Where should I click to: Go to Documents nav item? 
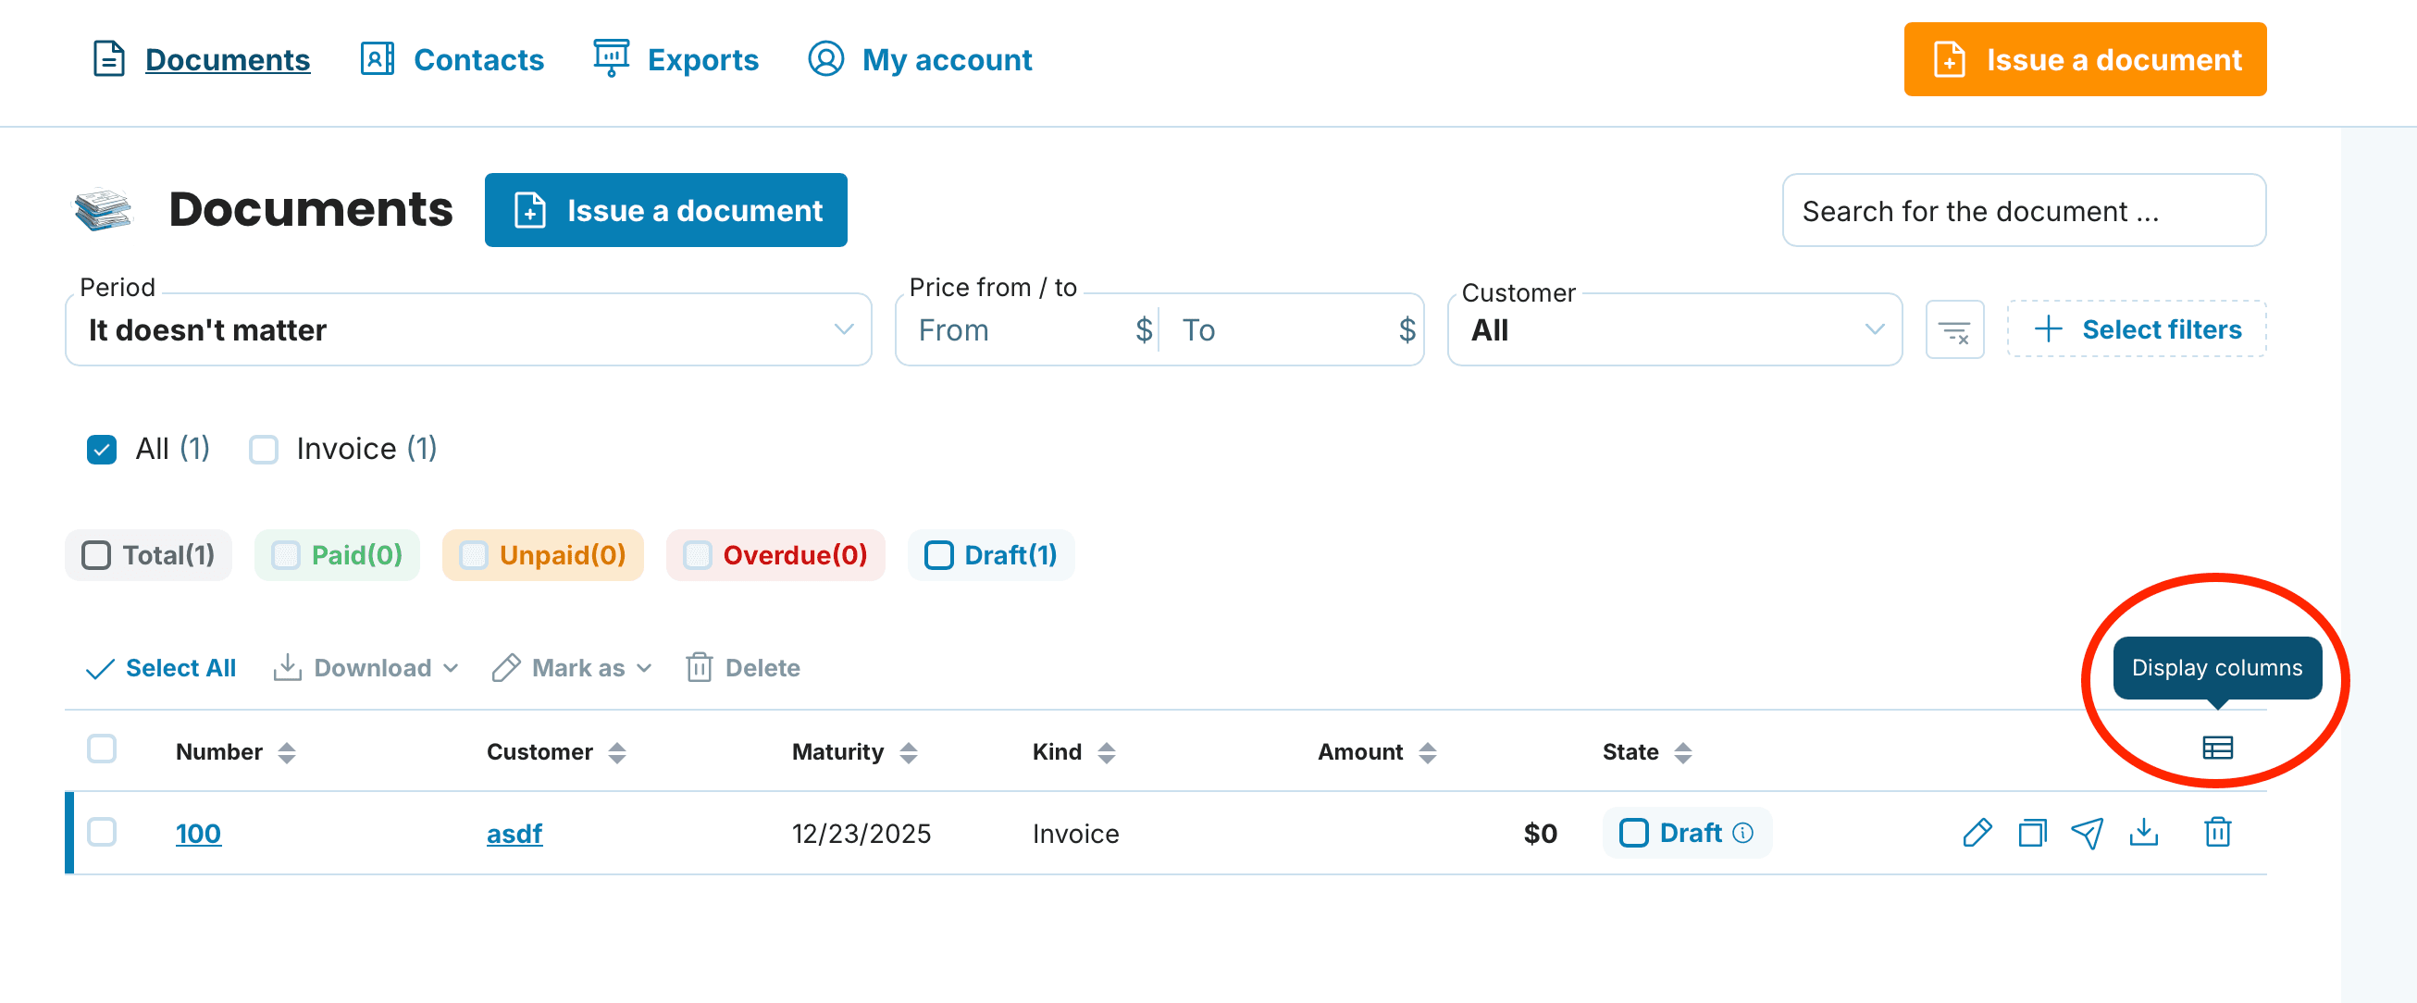tap(202, 59)
